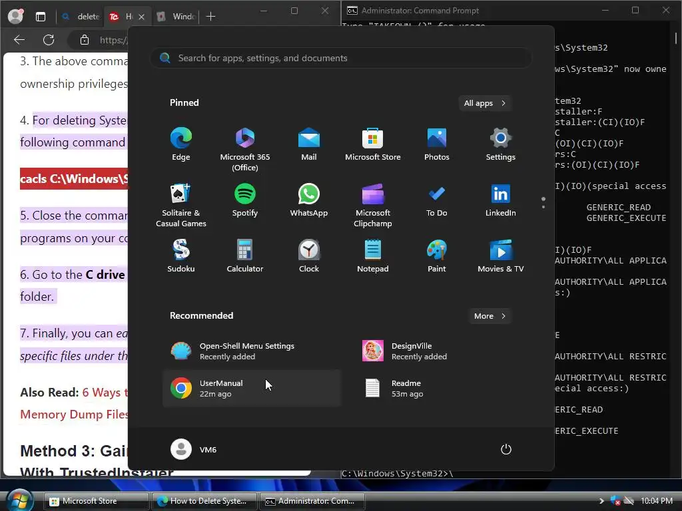Switch to the 'Windo' browser tab
682x511 pixels.
175,17
